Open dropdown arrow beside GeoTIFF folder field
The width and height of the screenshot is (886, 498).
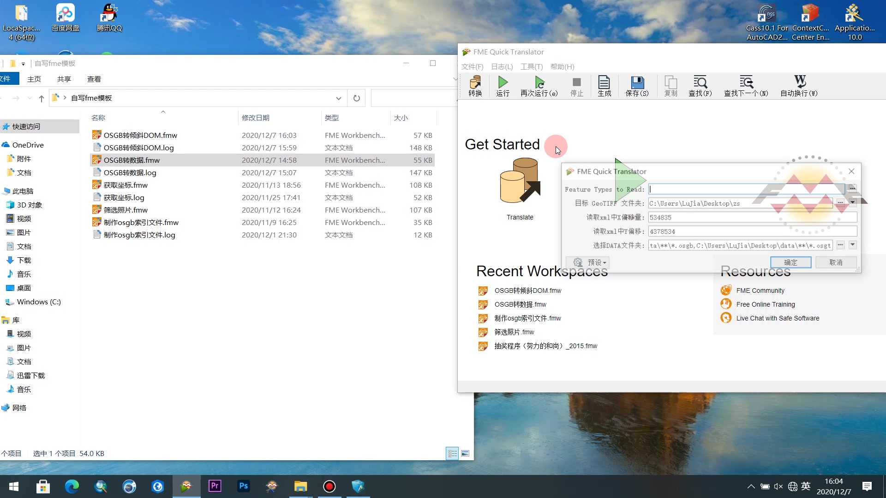[x=853, y=202]
